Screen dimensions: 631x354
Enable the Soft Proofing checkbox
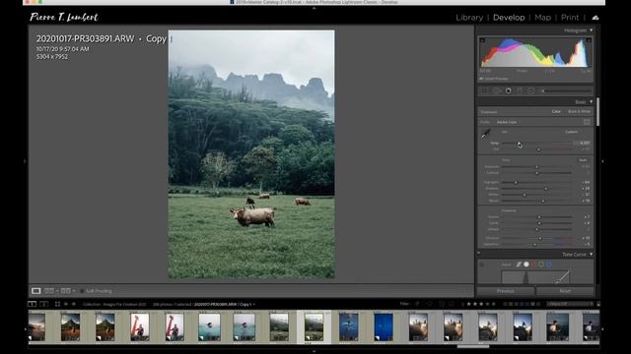tap(82, 291)
